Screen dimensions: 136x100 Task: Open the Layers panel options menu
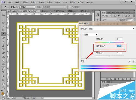tap(134, 12)
